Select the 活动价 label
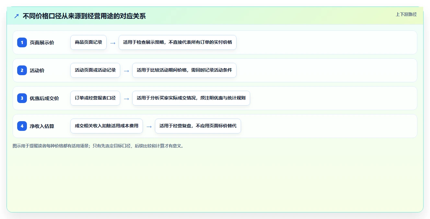This screenshot has width=430, height=219. pos(37,71)
